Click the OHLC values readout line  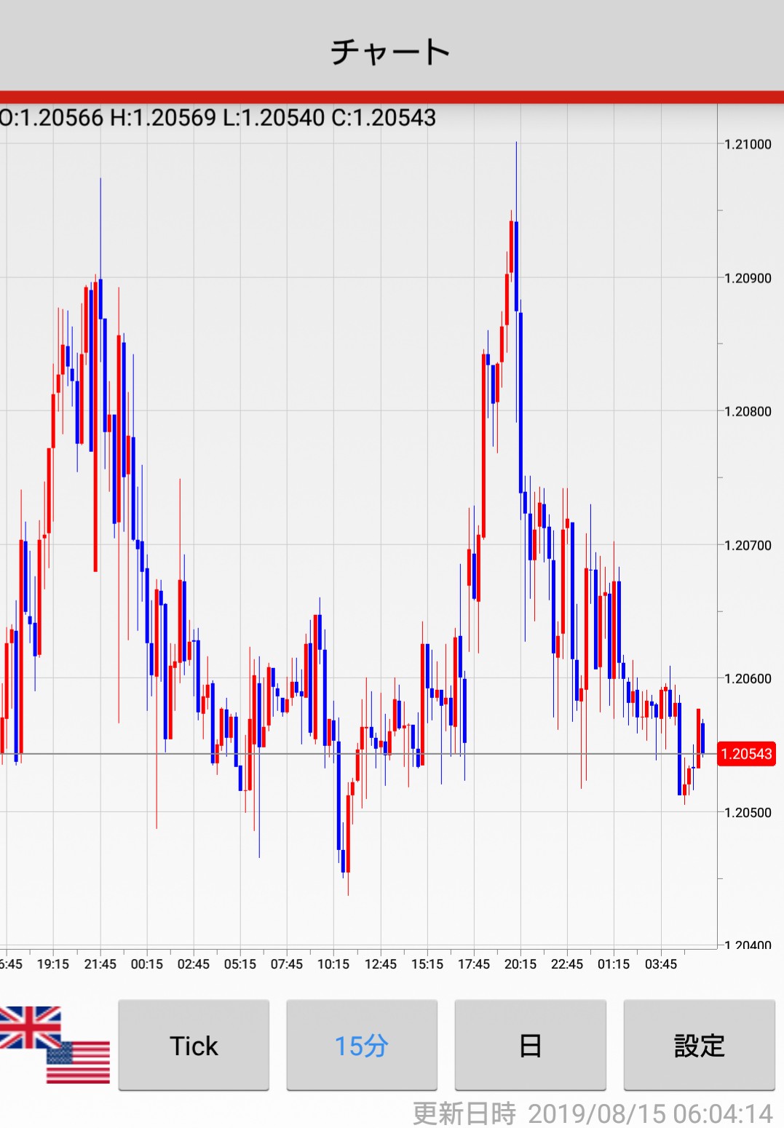click(x=217, y=117)
